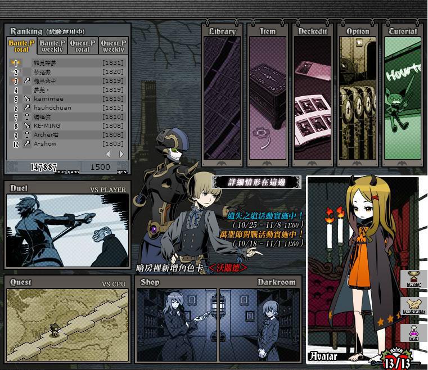Select Quest.P total ranking tab
Screen dimensions: 428x370
(x=83, y=46)
